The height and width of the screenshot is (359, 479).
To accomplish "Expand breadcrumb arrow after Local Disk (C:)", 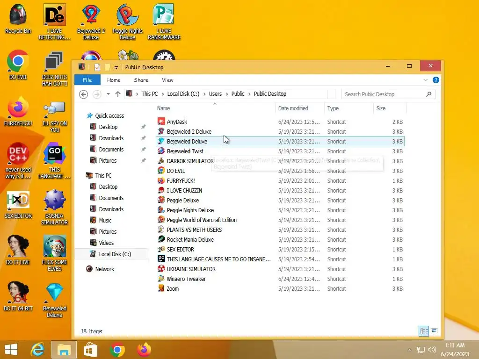I will coord(205,94).
